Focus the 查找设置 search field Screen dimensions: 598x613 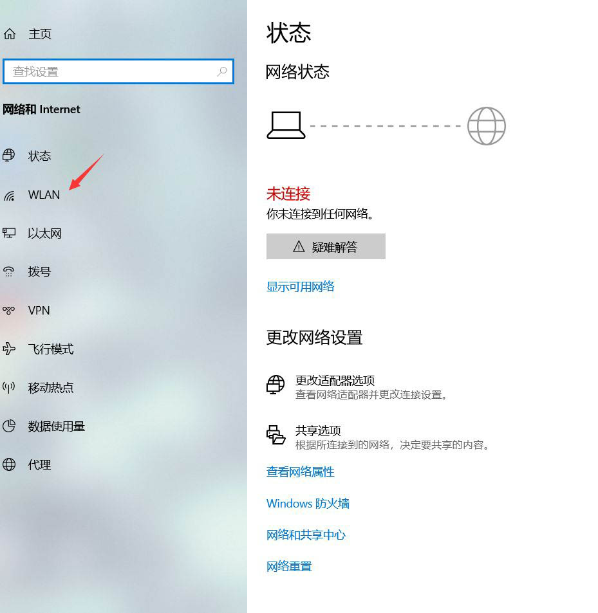[x=109, y=71]
